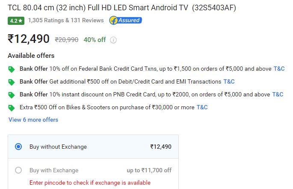
Task: Open T&C for PNB Credit Card offer
Action: pyautogui.click(x=278, y=94)
